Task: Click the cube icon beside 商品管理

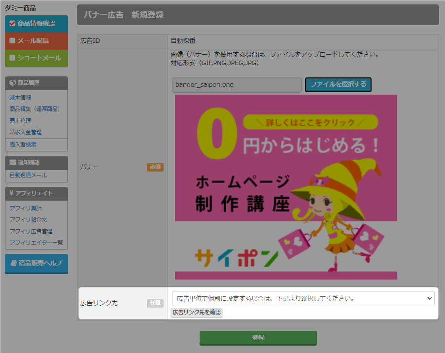Action: [13, 83]
